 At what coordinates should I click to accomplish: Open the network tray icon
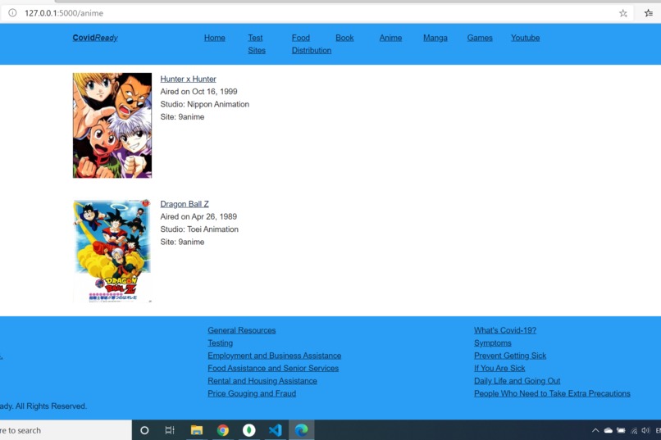tap(634, 430)
